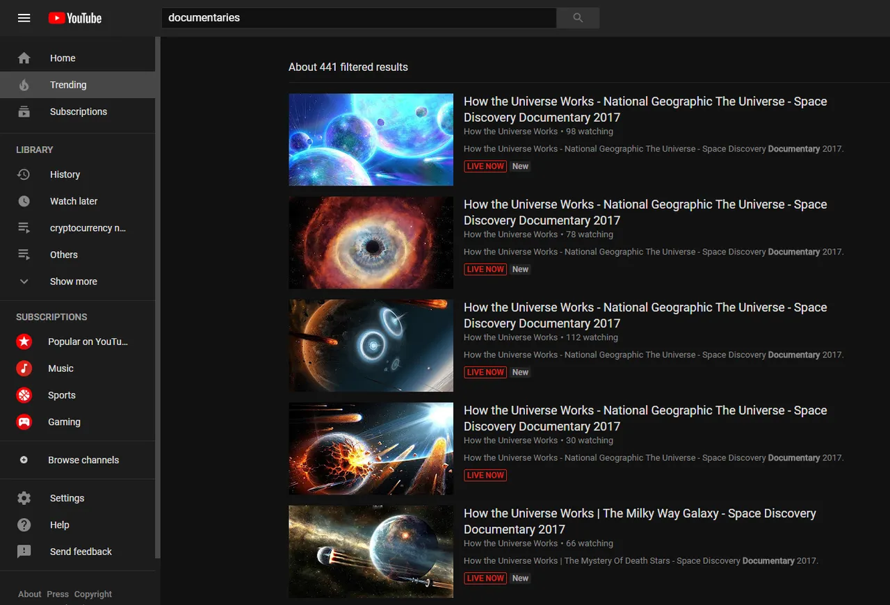Click the search magnifier button
890x605 pixels.
pos(578,18)
